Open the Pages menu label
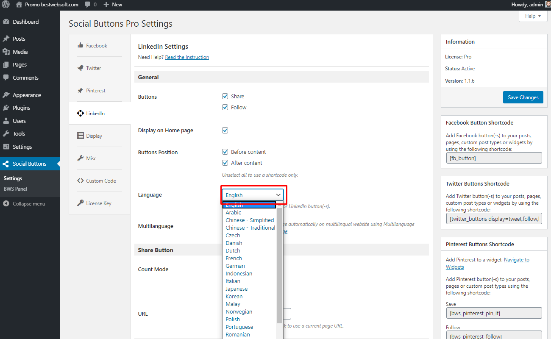 20,65
